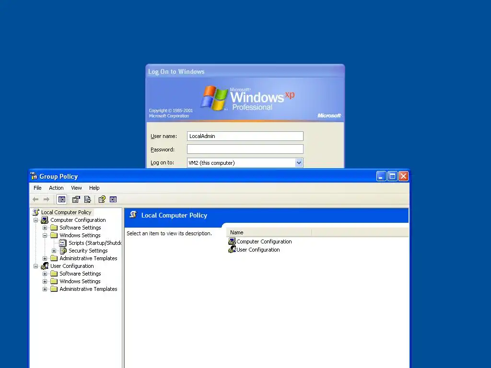Click the Local Computer Policy scroll icon in tree
491x368 pixels.
(x=36, y=212)
